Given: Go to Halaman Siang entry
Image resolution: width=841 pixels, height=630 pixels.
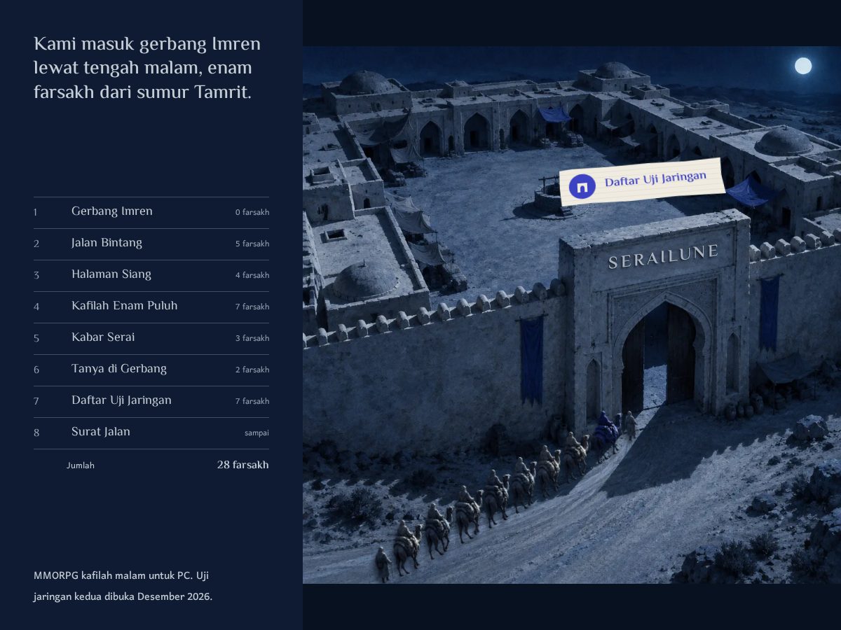Looking at the screenshot, I should pyautogui.click(x=151, y=276).
